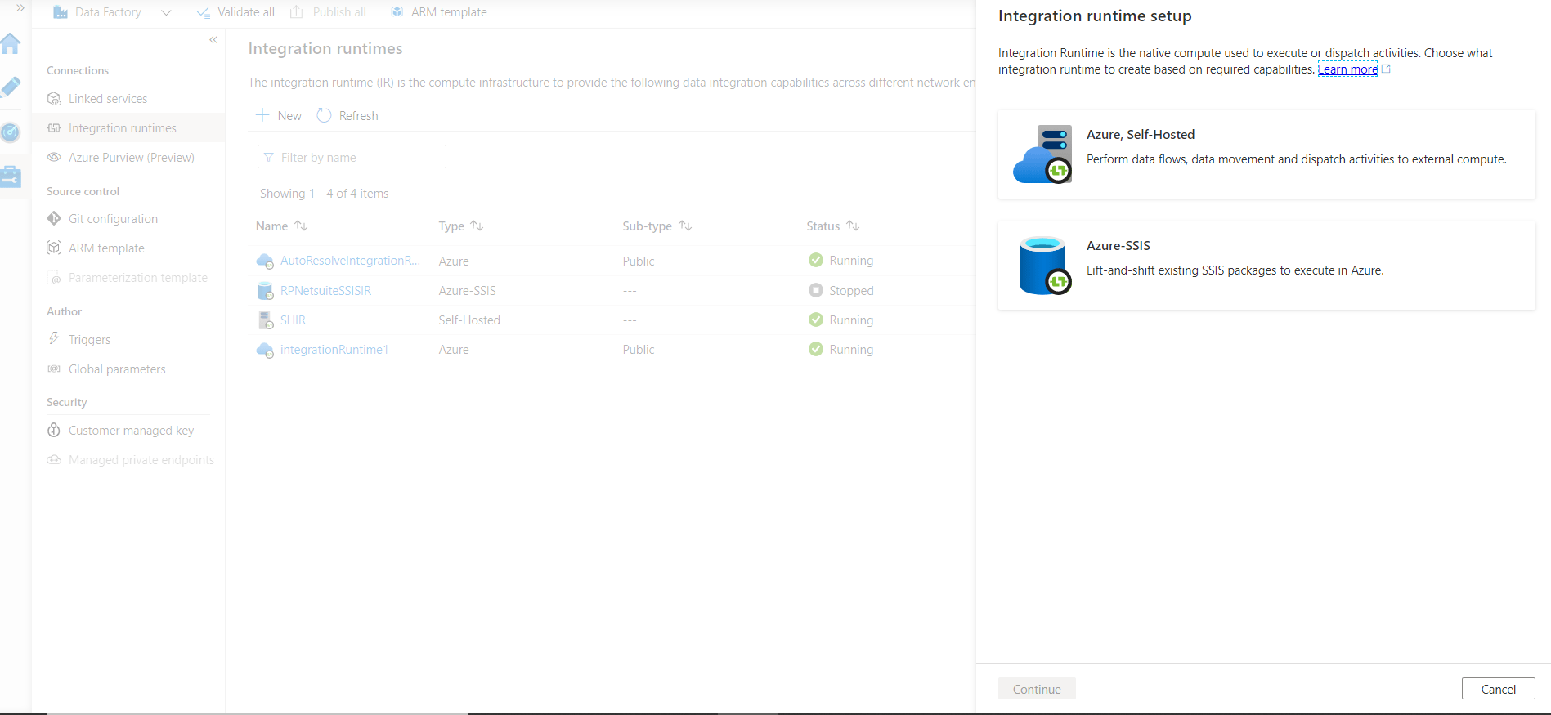Click the Home icon in left rail
Image resolution: width=1551 pixels, height=715 pixels.
[x=11, y=44]
